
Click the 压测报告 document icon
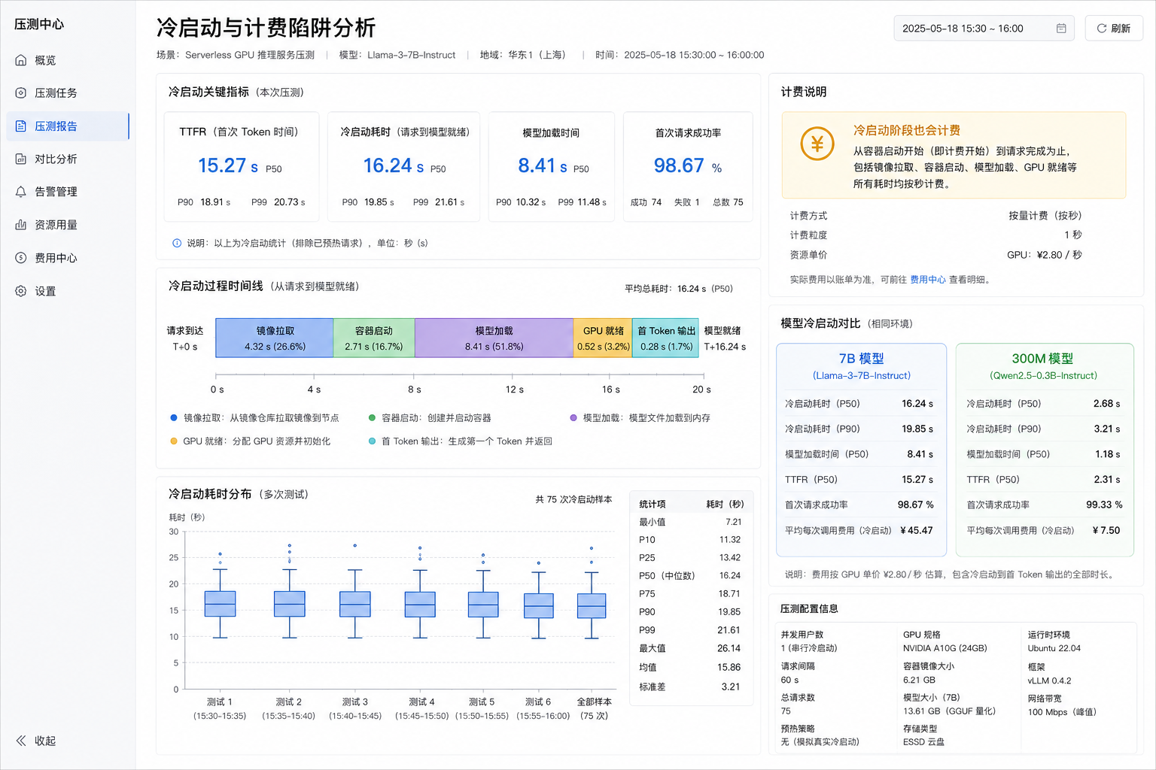pos(21,126)
